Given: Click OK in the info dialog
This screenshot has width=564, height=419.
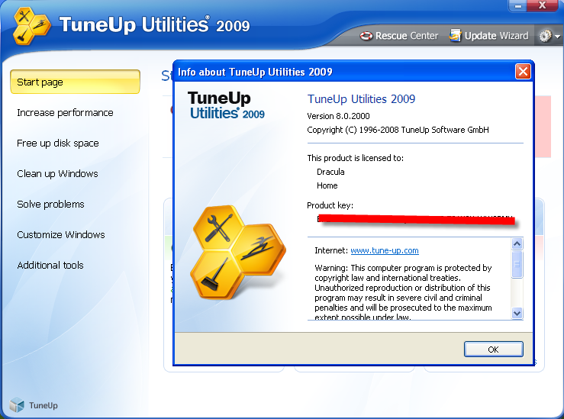Looking at the screenshot, I should click(x=494, y=350).
